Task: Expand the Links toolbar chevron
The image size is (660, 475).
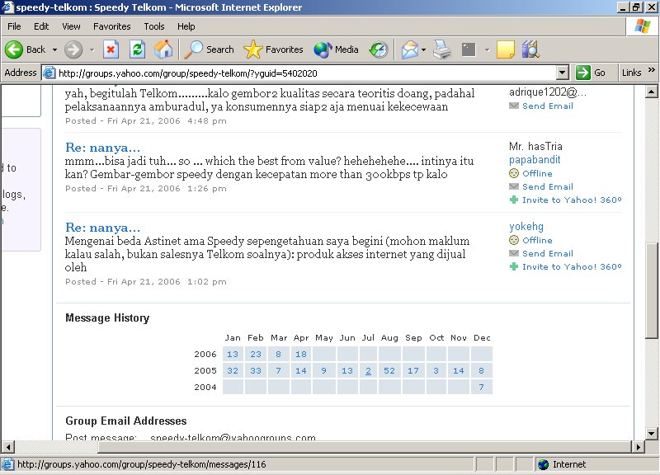Action: [x=652, y=70]
